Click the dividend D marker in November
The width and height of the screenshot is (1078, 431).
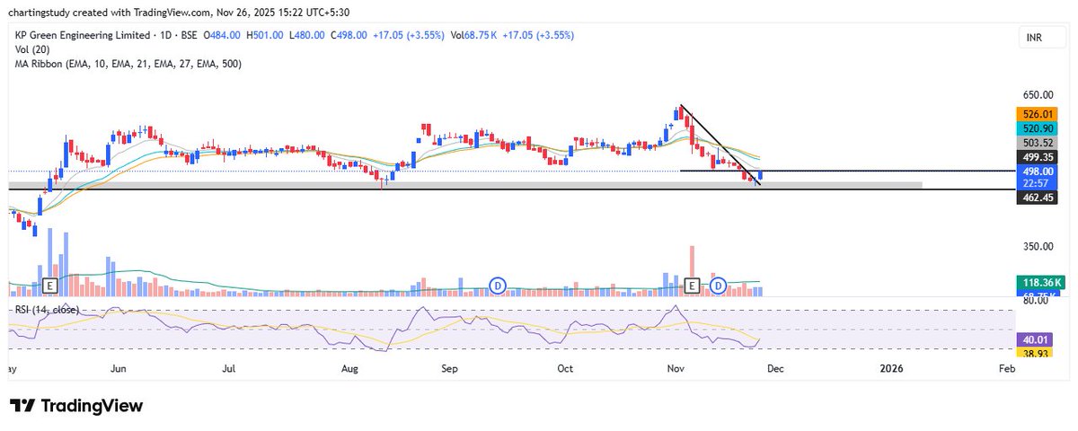[718, 286]
